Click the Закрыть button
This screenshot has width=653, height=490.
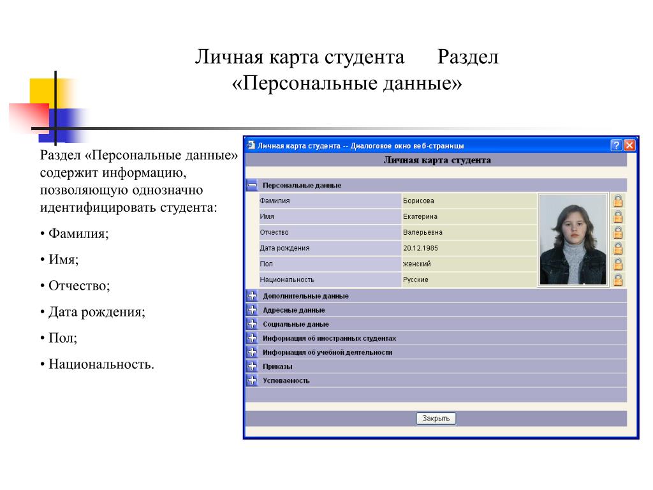tap(436, 419)
